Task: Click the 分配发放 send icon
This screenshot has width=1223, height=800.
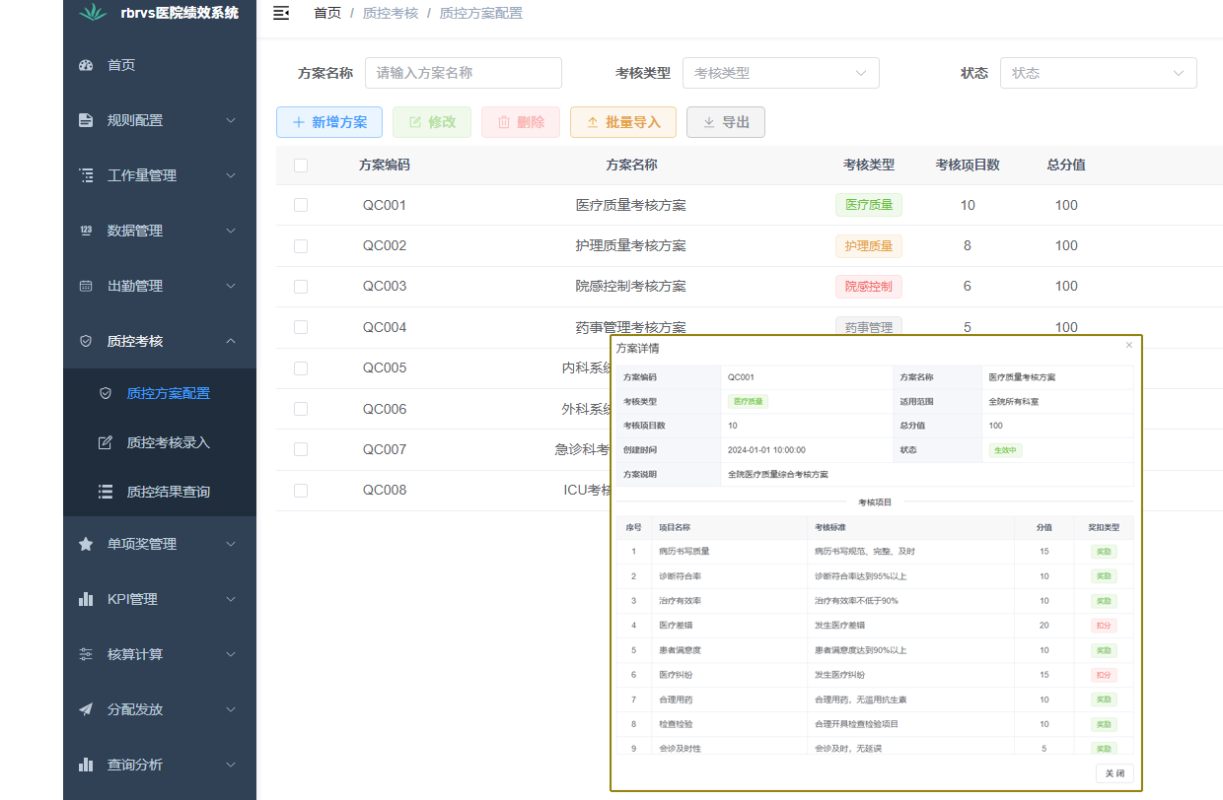Action: pos(85,708)
